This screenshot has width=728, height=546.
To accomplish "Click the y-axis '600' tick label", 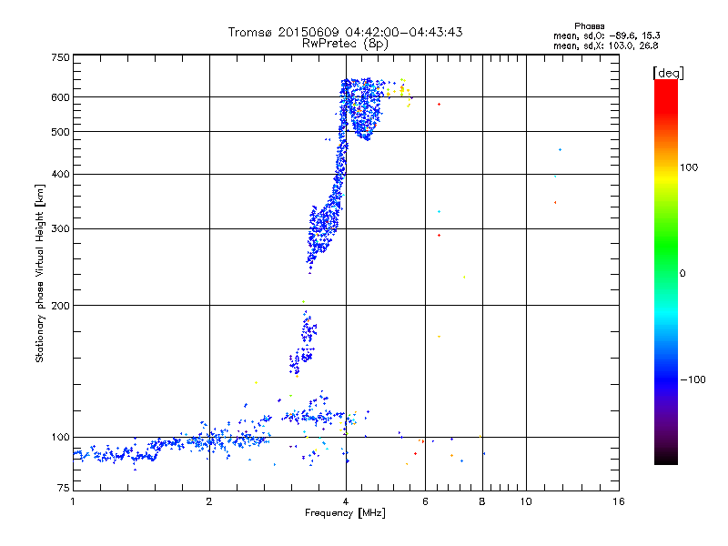I will (x=60, y=97).
